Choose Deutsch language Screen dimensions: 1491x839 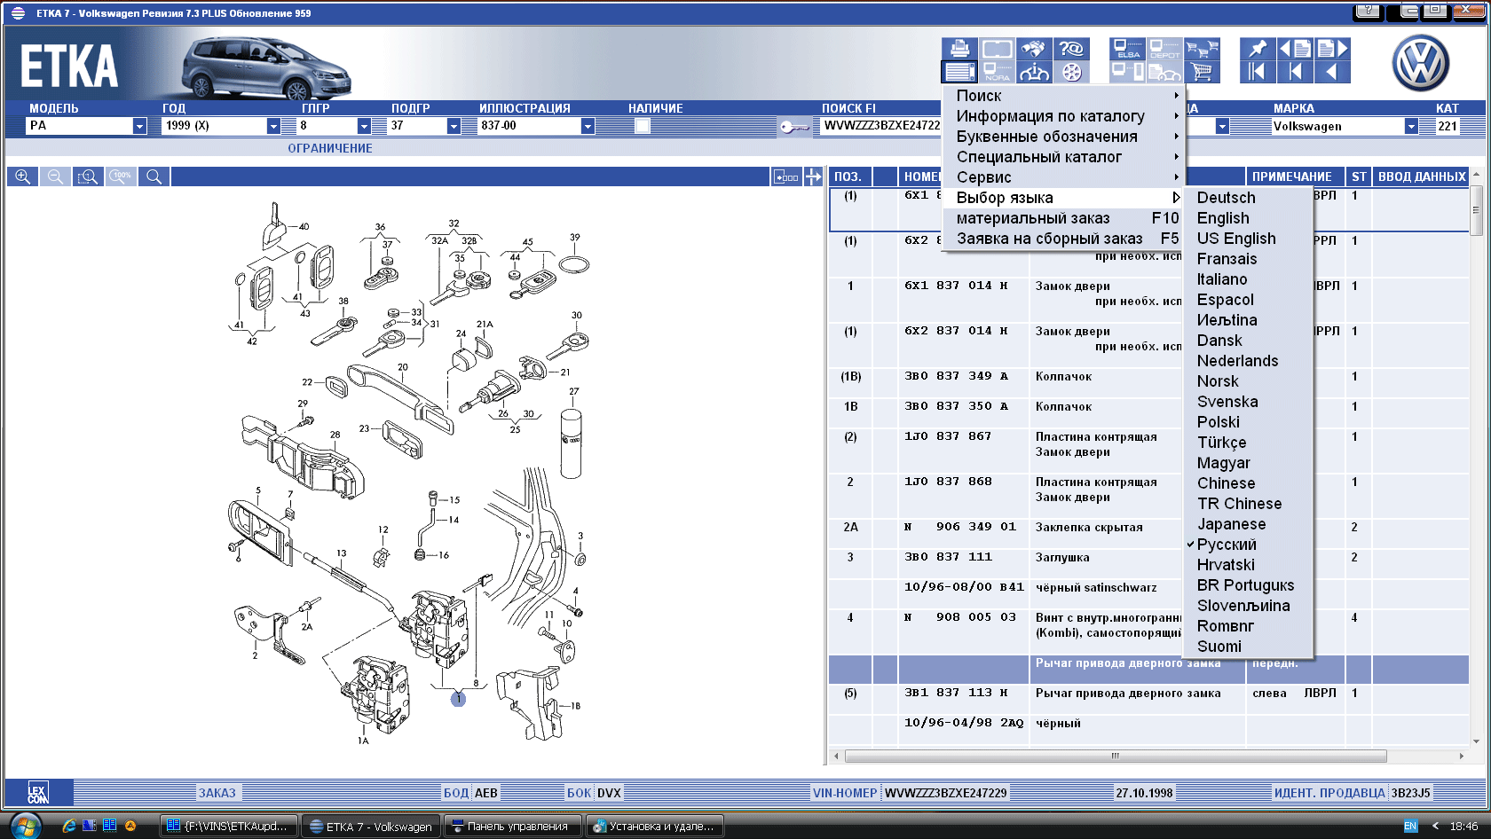pyautogui.click(x=1250, y=198)
